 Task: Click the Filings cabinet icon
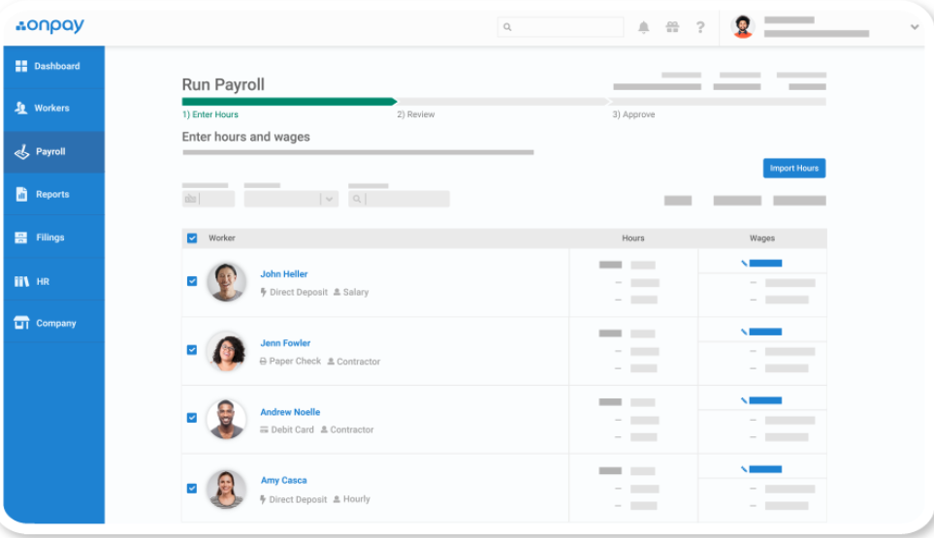(x=20, y=237)
